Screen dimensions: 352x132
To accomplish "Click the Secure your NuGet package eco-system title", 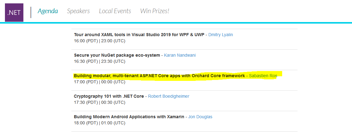I will (117, 55).
